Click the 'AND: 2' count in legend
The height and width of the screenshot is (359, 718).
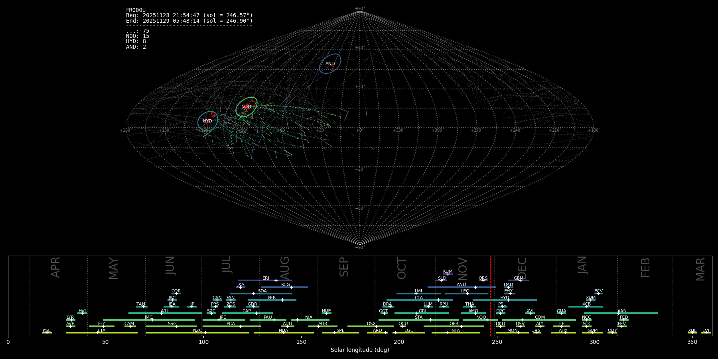[136, 47]
